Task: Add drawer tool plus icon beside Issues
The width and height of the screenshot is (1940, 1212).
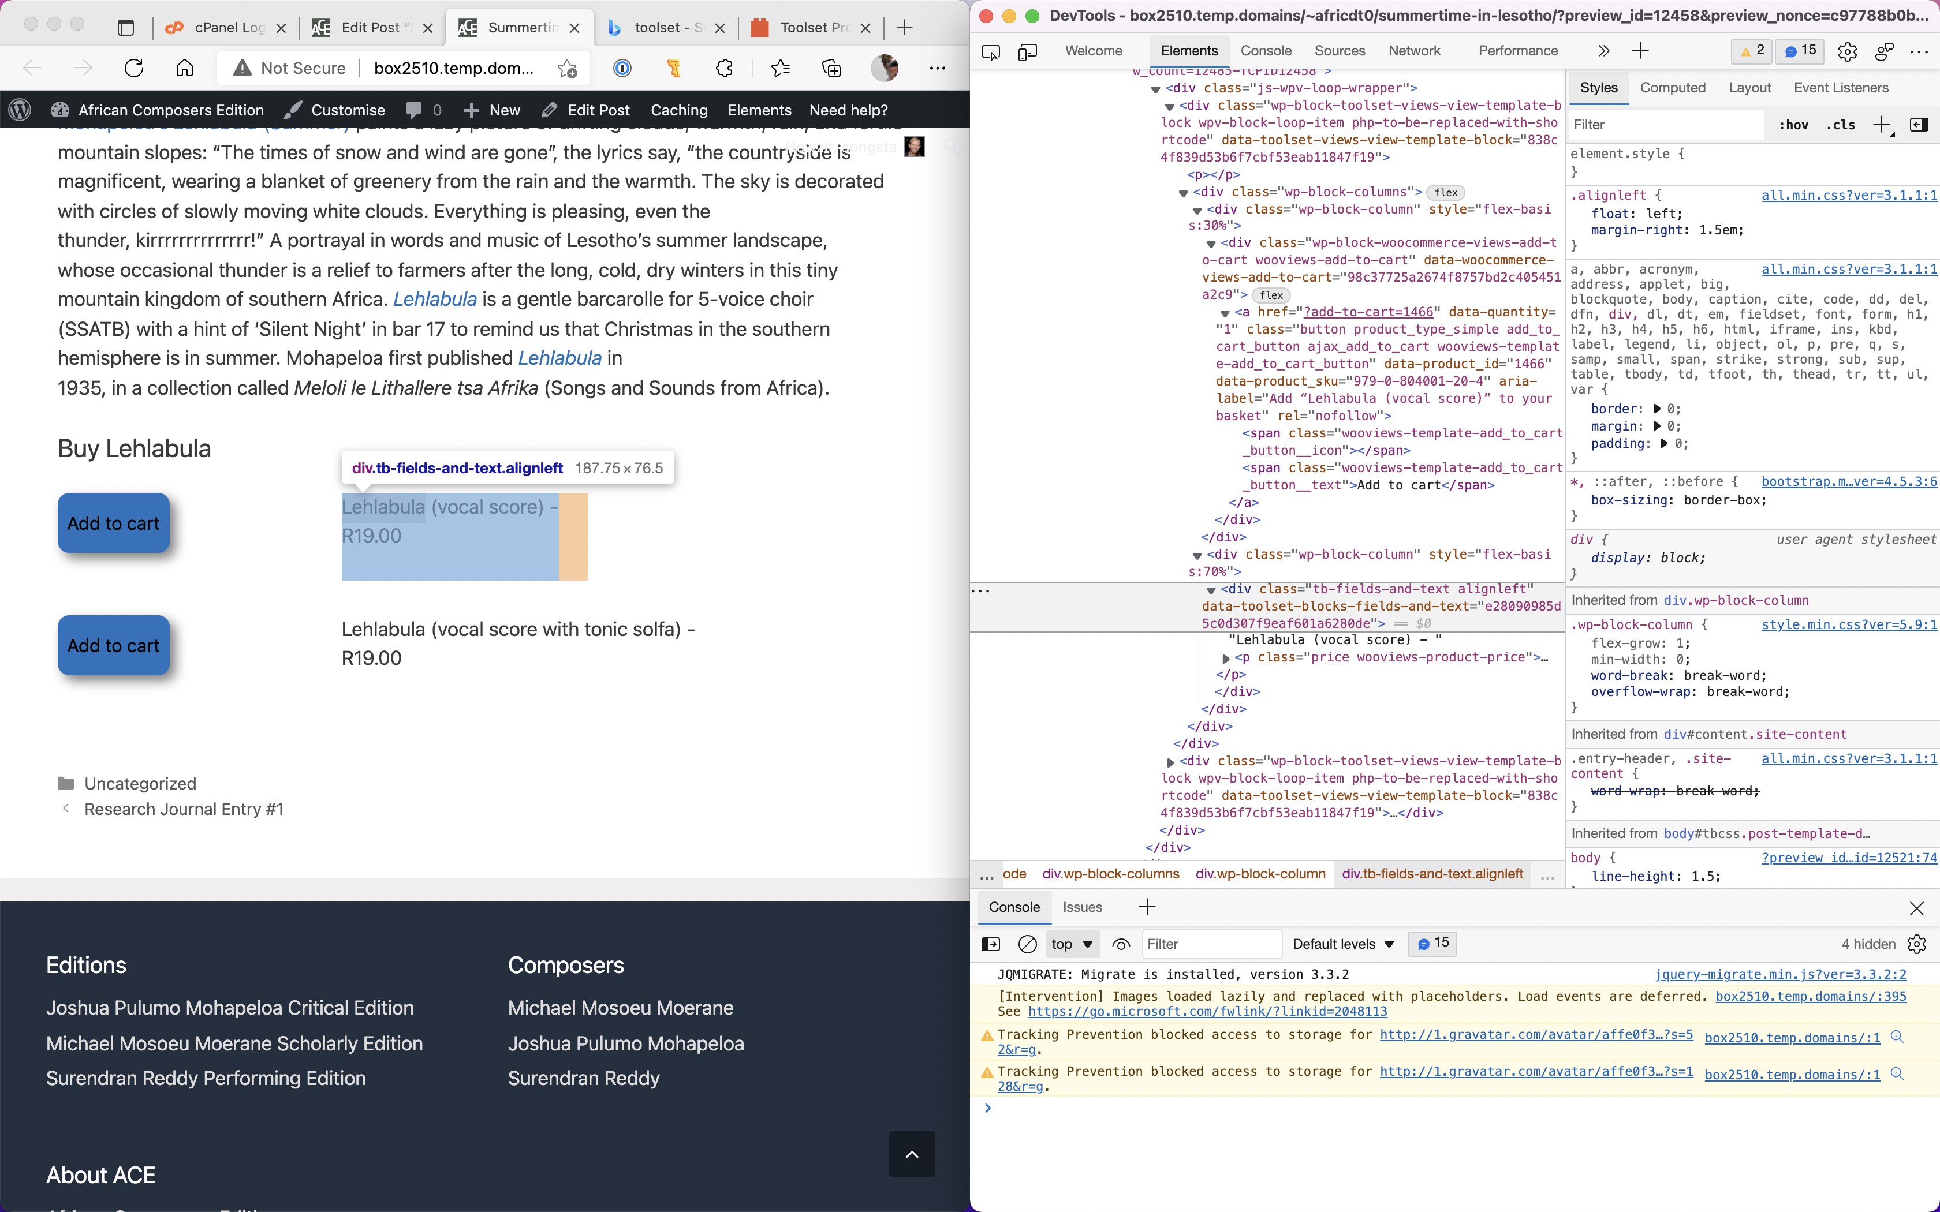Action: (1147, 907)
